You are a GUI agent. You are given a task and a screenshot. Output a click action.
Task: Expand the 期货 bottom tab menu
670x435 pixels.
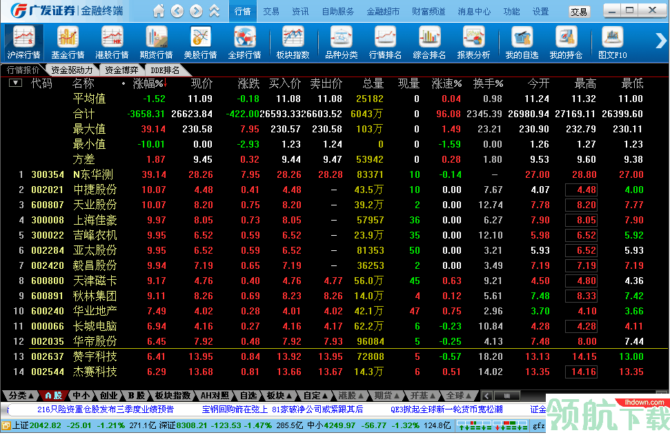tap(386, 396)
